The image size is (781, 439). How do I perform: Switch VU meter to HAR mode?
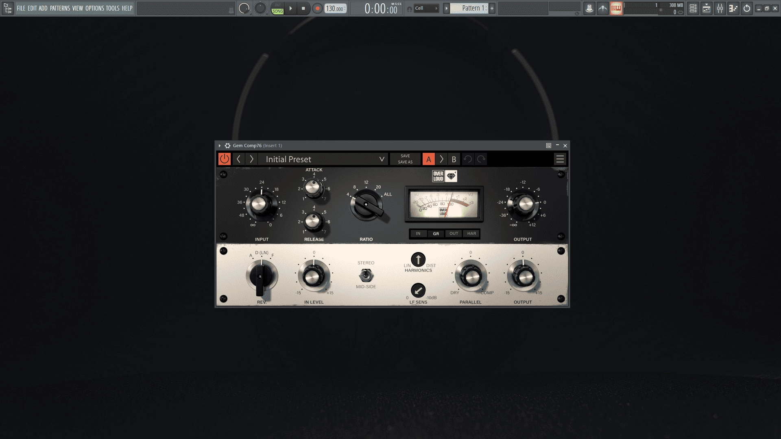coord(471,234)
